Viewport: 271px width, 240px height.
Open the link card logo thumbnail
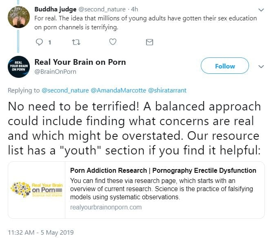click(37, 190)
